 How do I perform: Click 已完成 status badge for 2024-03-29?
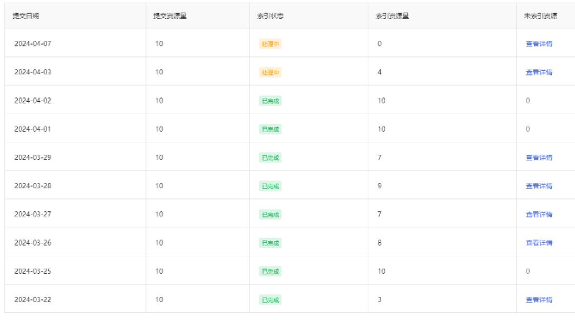pos(270,158)
